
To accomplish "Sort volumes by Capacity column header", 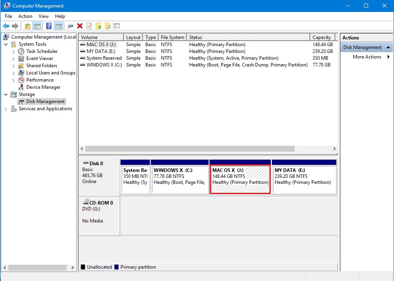I will (322, 37).
